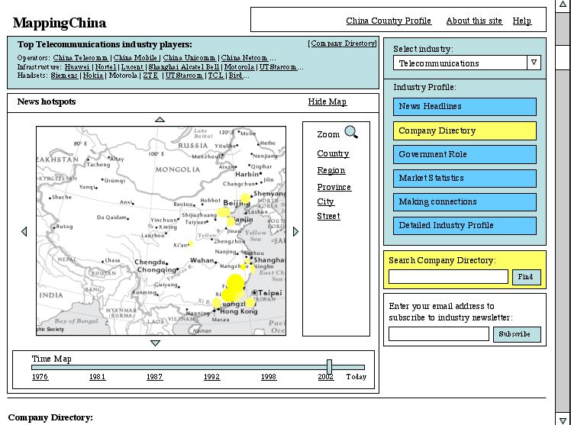The height and width of the screenshot is (425, 571).
Task: Open the About this site link
Action: click(474, 21)
